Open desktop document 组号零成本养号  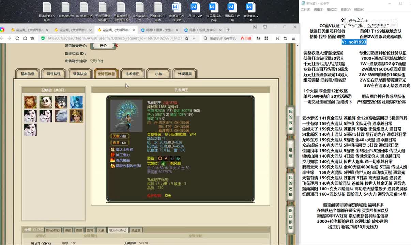tap(213, 12)
